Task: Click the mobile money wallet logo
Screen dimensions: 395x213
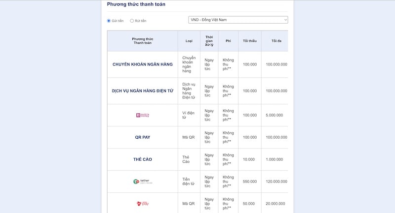Action: pyautogui.click(x=143, y=115)
